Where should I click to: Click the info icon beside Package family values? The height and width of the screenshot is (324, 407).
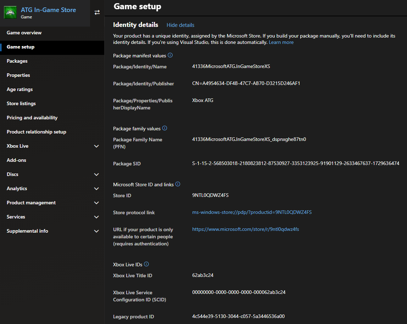pos(165,128)
